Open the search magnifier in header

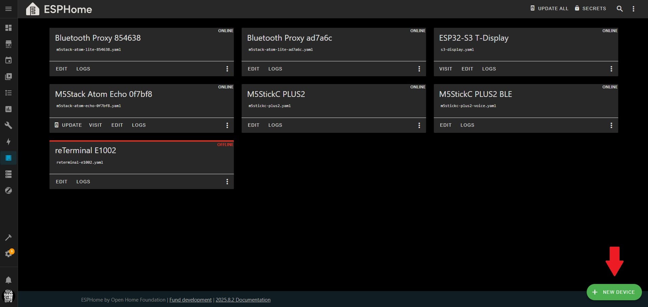[x=620, y=9]
